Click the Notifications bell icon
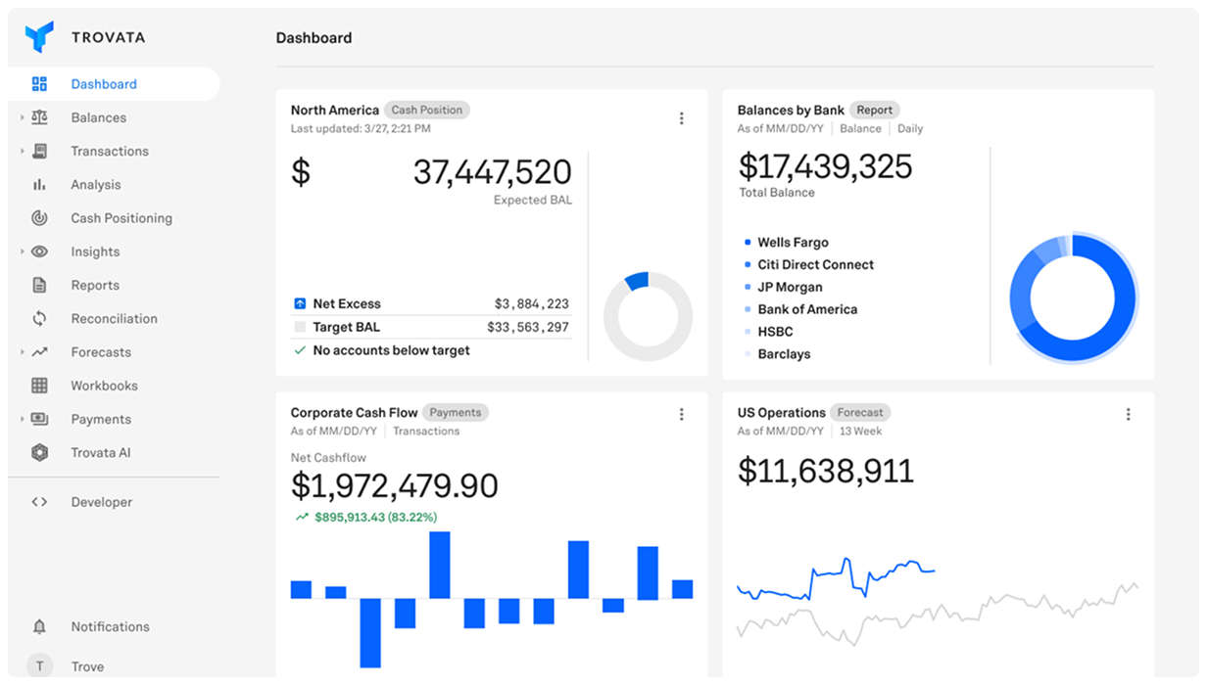1207x685 pixels. 39,627
